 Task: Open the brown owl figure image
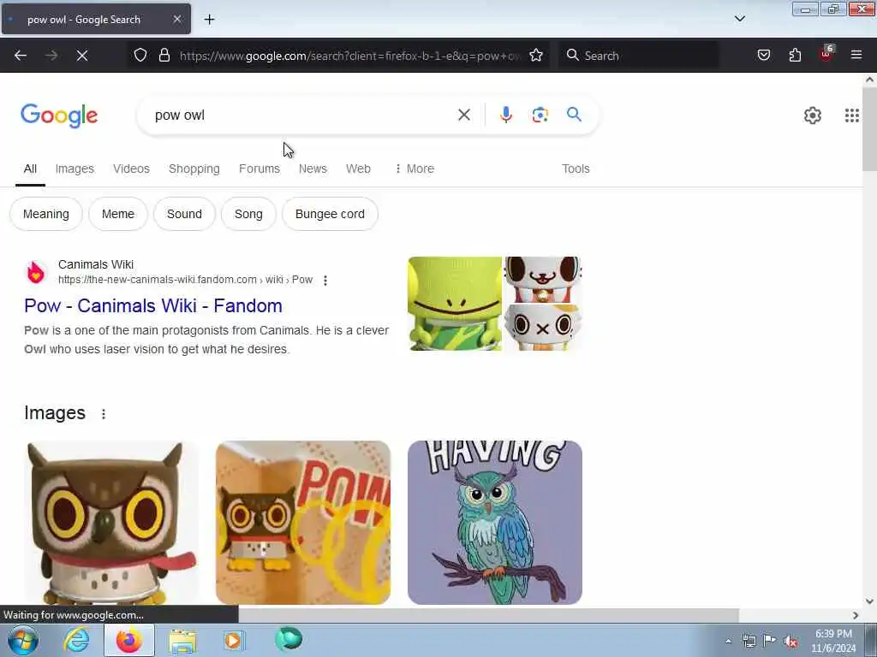point(111,523)
